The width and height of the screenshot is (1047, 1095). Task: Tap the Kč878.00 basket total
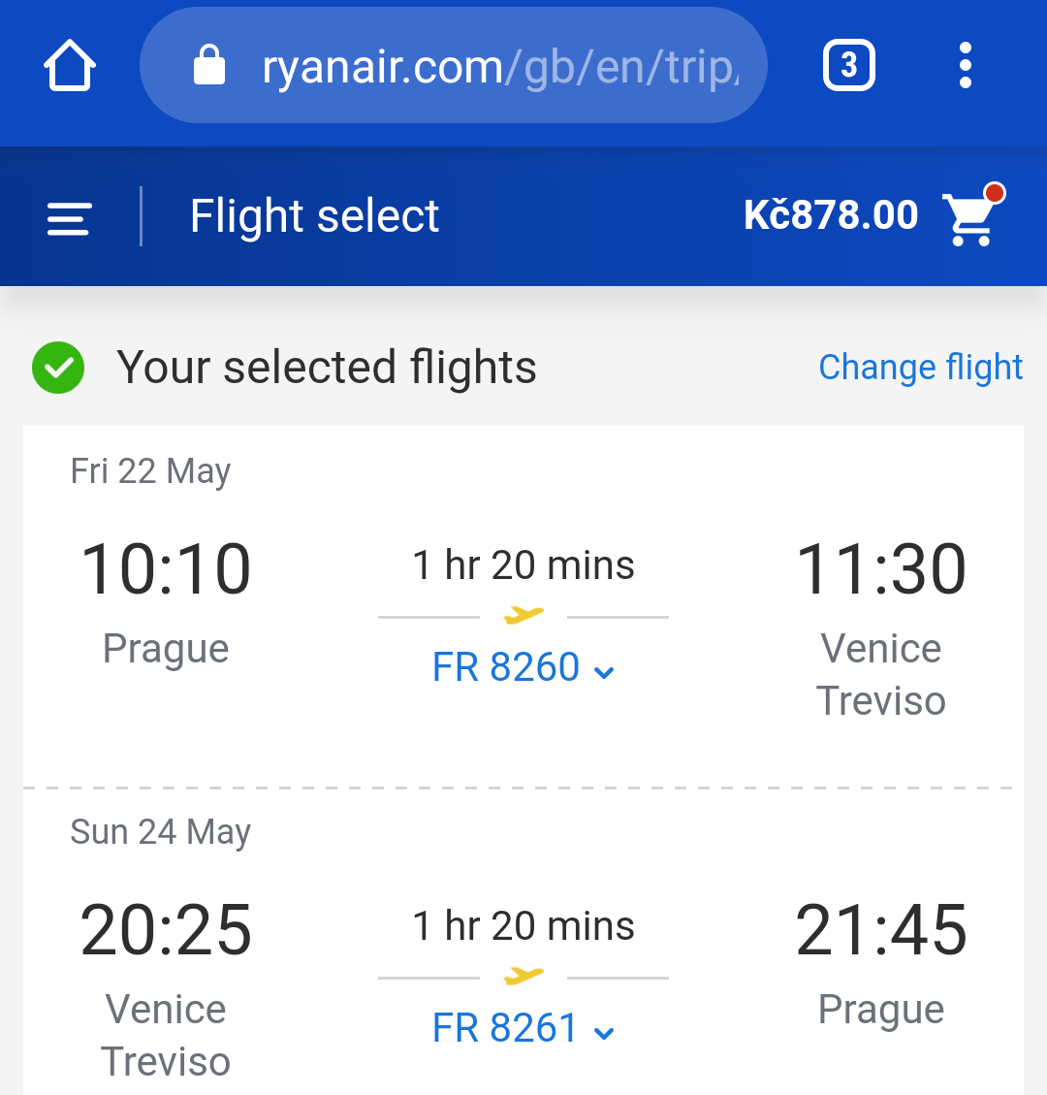pyautogui.click(x=831, y=214)
